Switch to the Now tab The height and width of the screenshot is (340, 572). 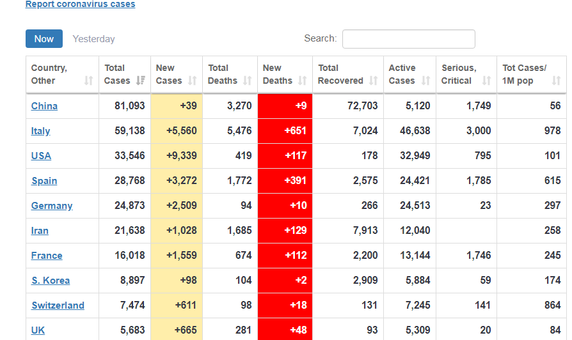[x=44, y=39]
